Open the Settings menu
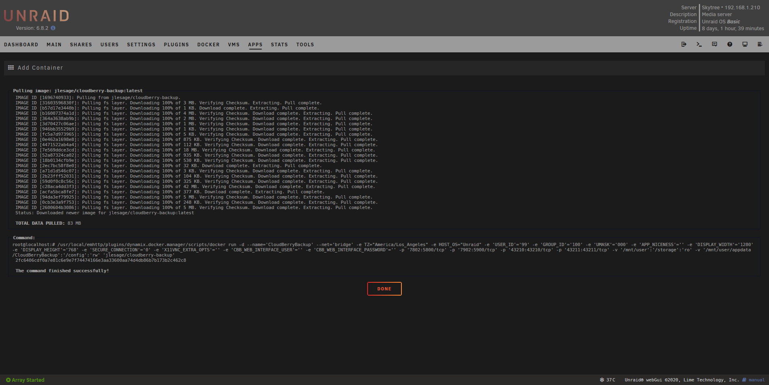The image size is (769, 385). click(x=141, y=45)
